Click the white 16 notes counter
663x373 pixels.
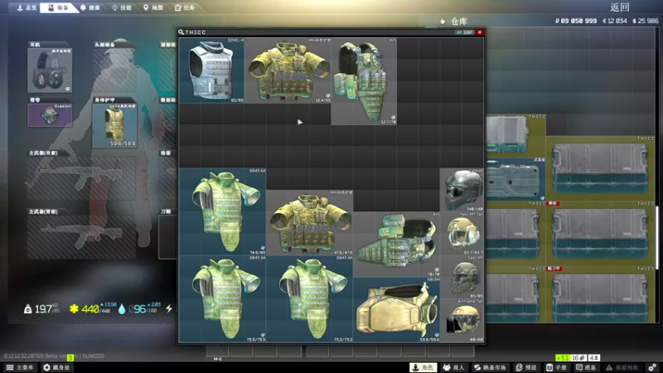(578, 358)
